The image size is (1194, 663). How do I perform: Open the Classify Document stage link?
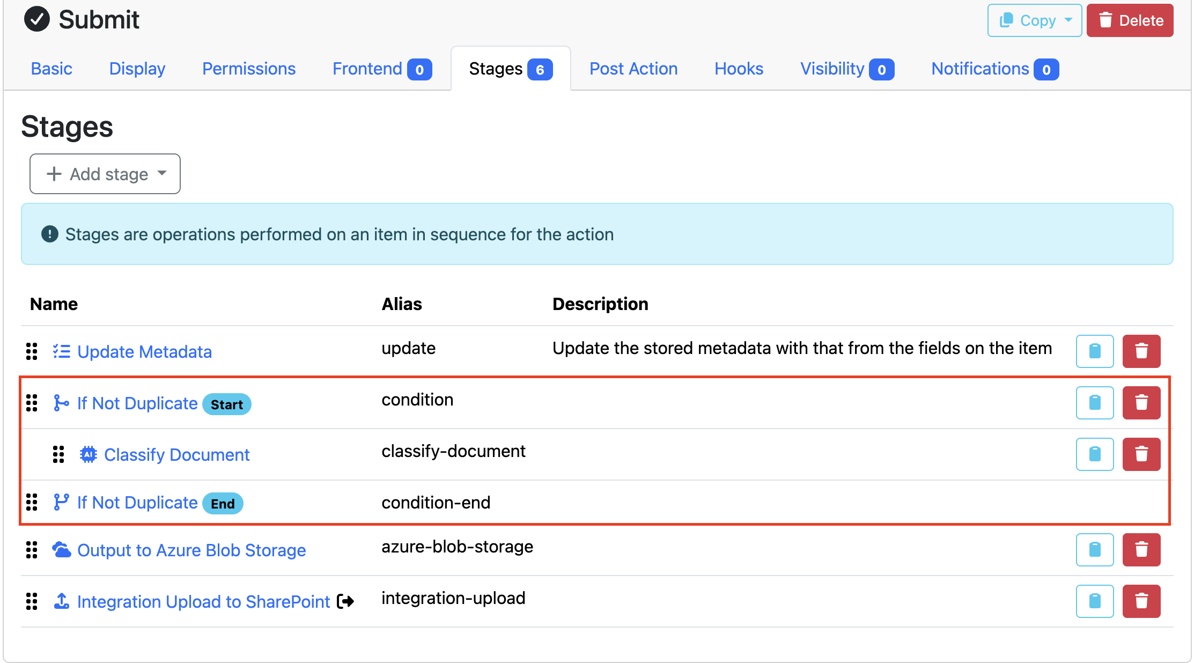point(177,454)
